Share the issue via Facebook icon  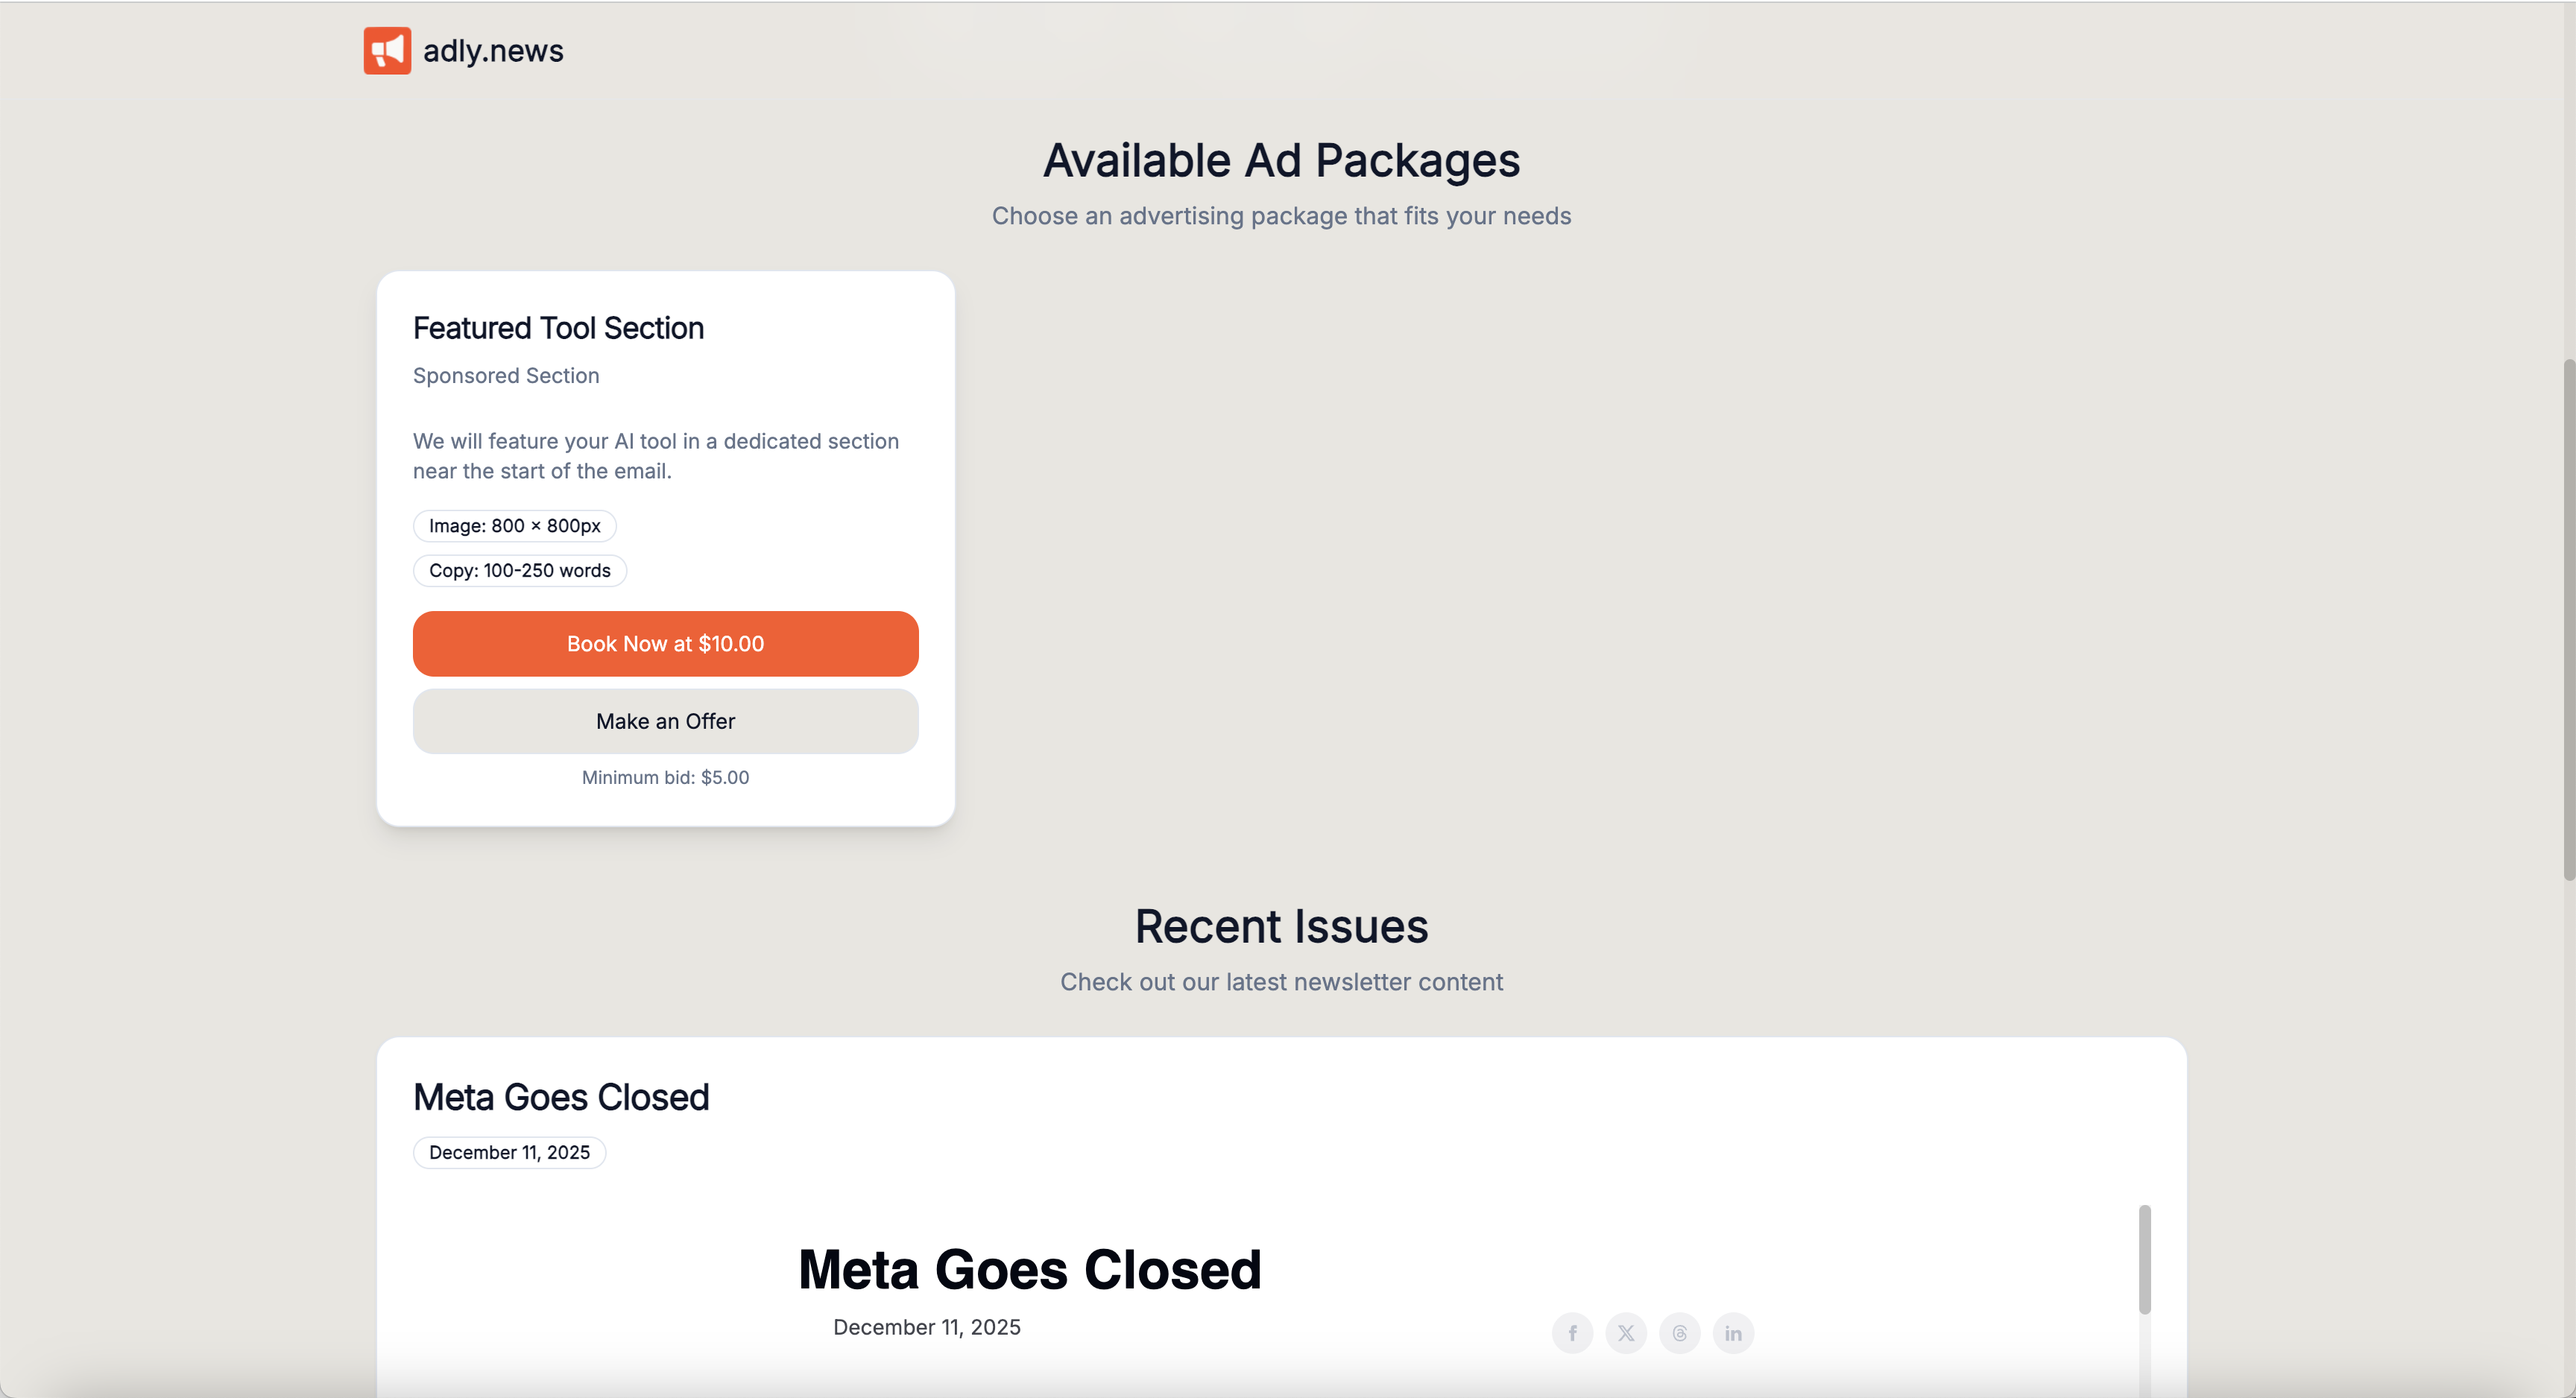[1572, 1333]
